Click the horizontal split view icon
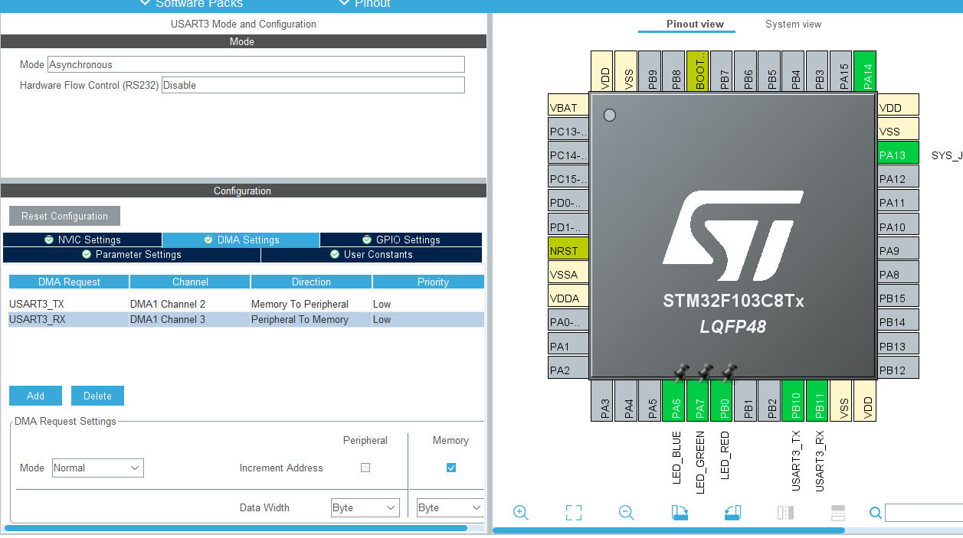 838,513
